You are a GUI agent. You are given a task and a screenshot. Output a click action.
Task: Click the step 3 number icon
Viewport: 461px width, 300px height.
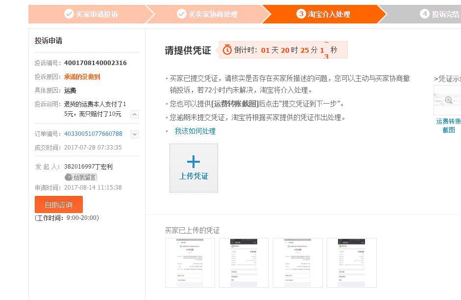[301, 14]
